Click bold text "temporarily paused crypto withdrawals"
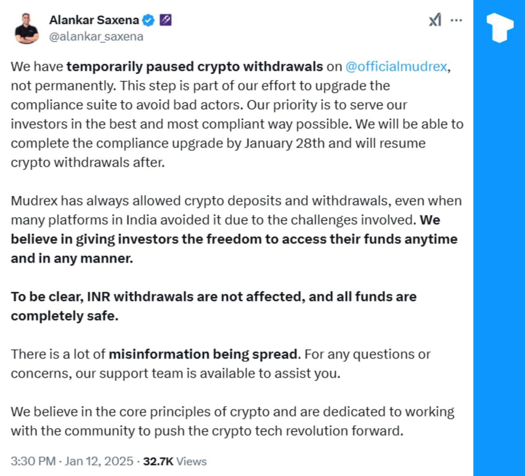Image resolution: width=525 pixels, height=476 pixels. [195, 66]
